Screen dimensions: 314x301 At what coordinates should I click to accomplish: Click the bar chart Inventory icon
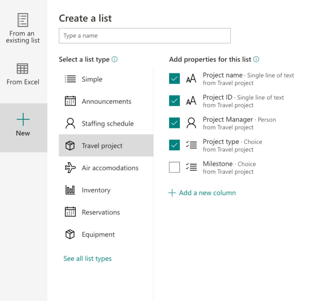(70, 190)
